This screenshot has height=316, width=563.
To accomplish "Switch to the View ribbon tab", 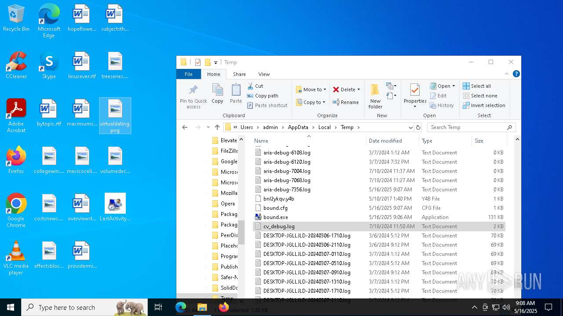I will point(264,74).
